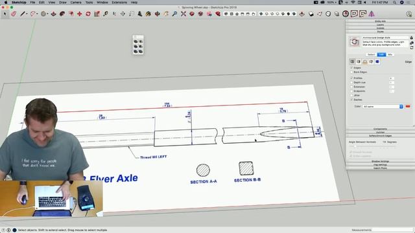Screen dimensions: 415x233
Task: Open the Draw menu
Action: [63, 3]
